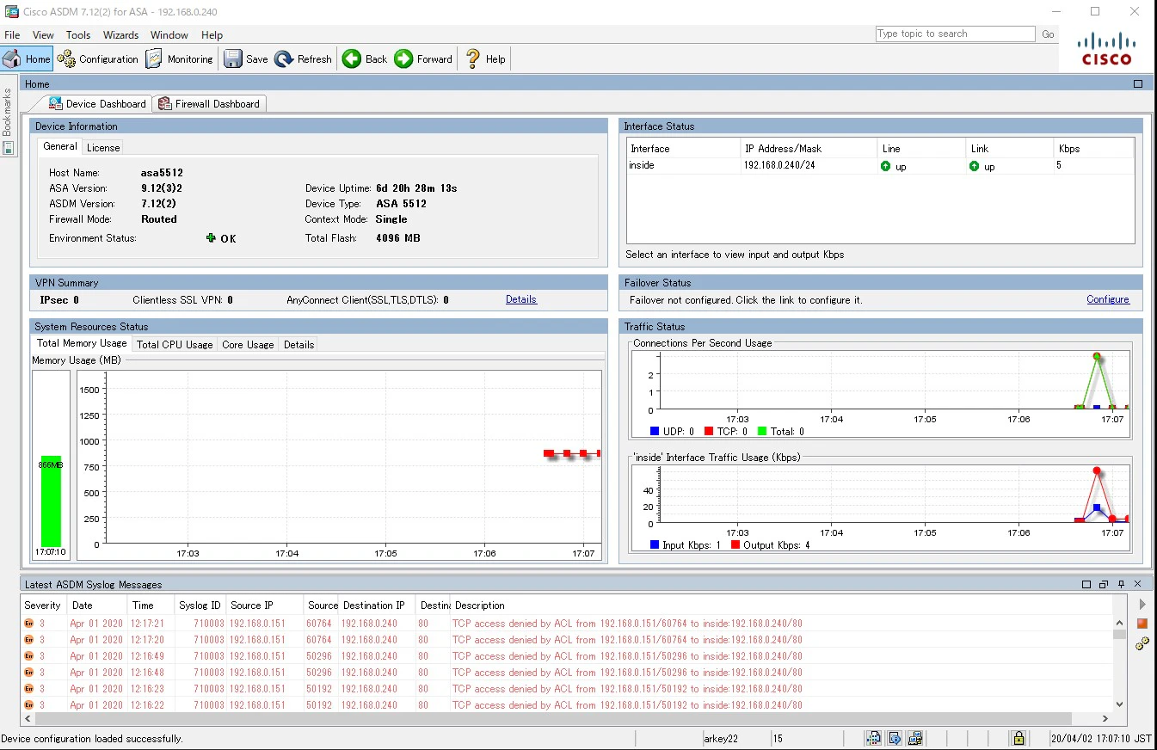Open the File menu
Viewport: 1157px width, 750px height.
(12, 35)
